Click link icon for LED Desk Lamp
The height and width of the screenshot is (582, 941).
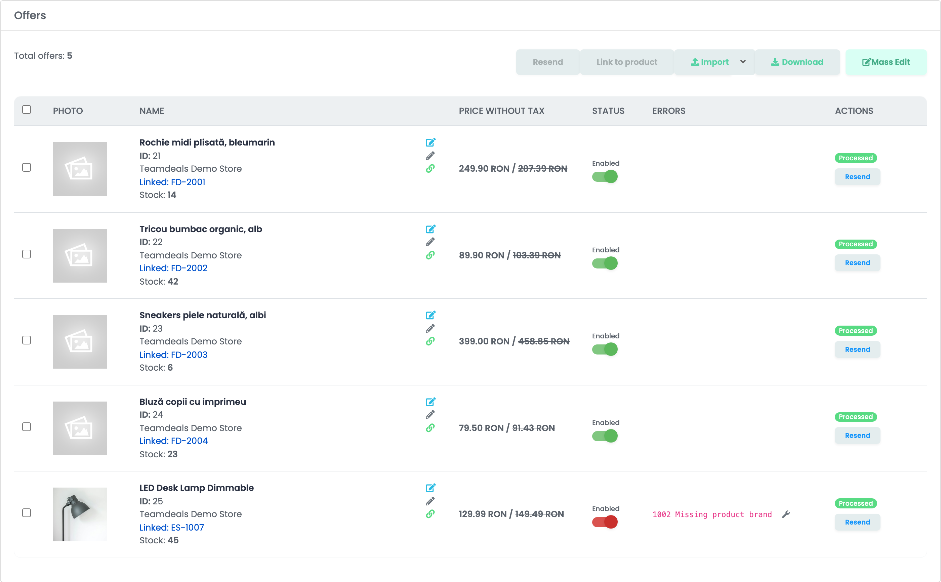coord(430,514)
